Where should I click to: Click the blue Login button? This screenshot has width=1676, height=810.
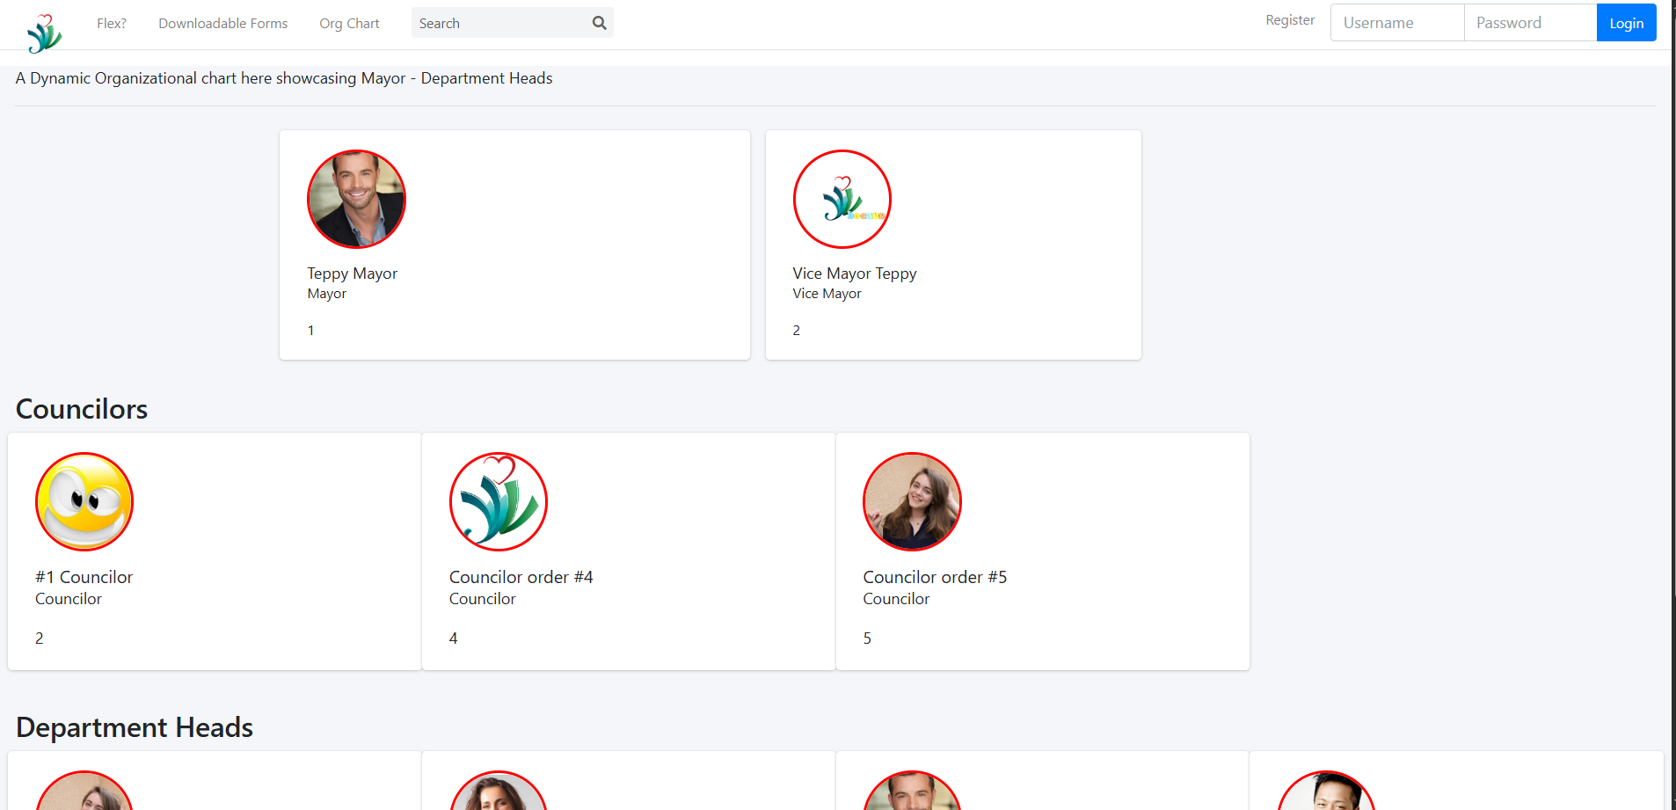[x=1626, y=23]
